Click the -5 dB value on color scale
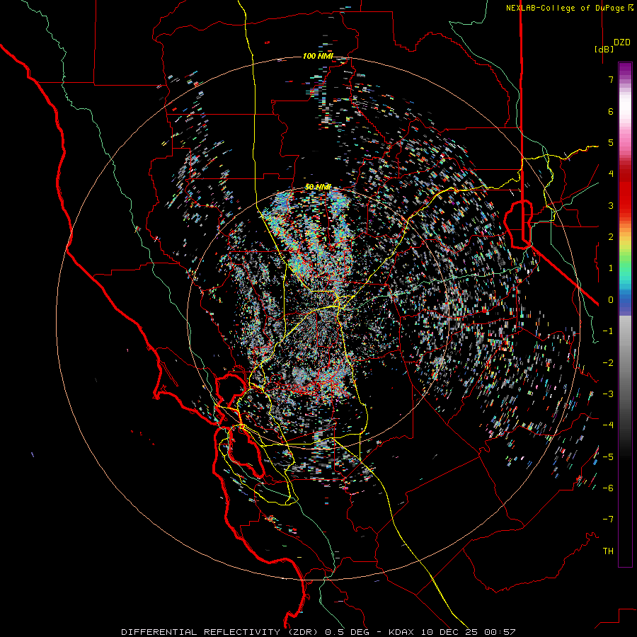The height and width of the screenshot is (637, 637). coord(608,457)
